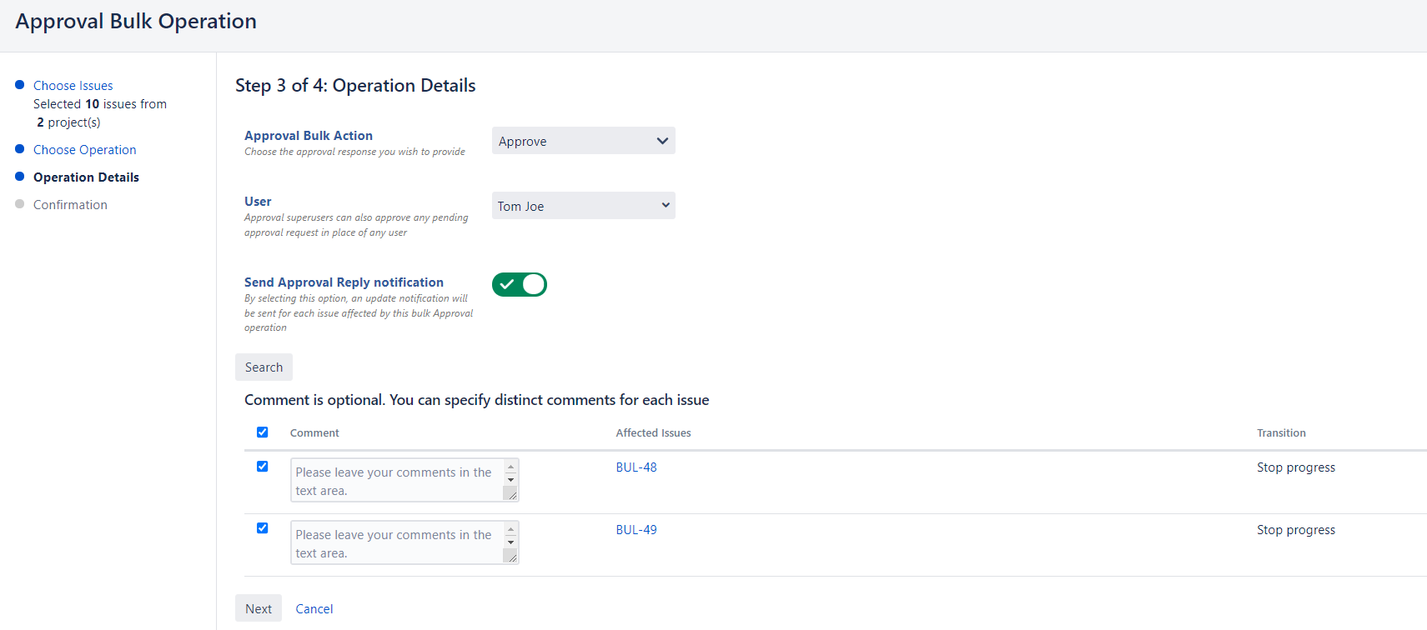Toggle the Send Approval Reply notification switch
1427x630 pixels.
click(519, 285)
